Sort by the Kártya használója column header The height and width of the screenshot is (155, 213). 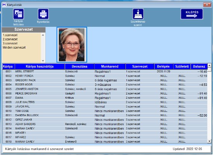[x=40, y=66]
